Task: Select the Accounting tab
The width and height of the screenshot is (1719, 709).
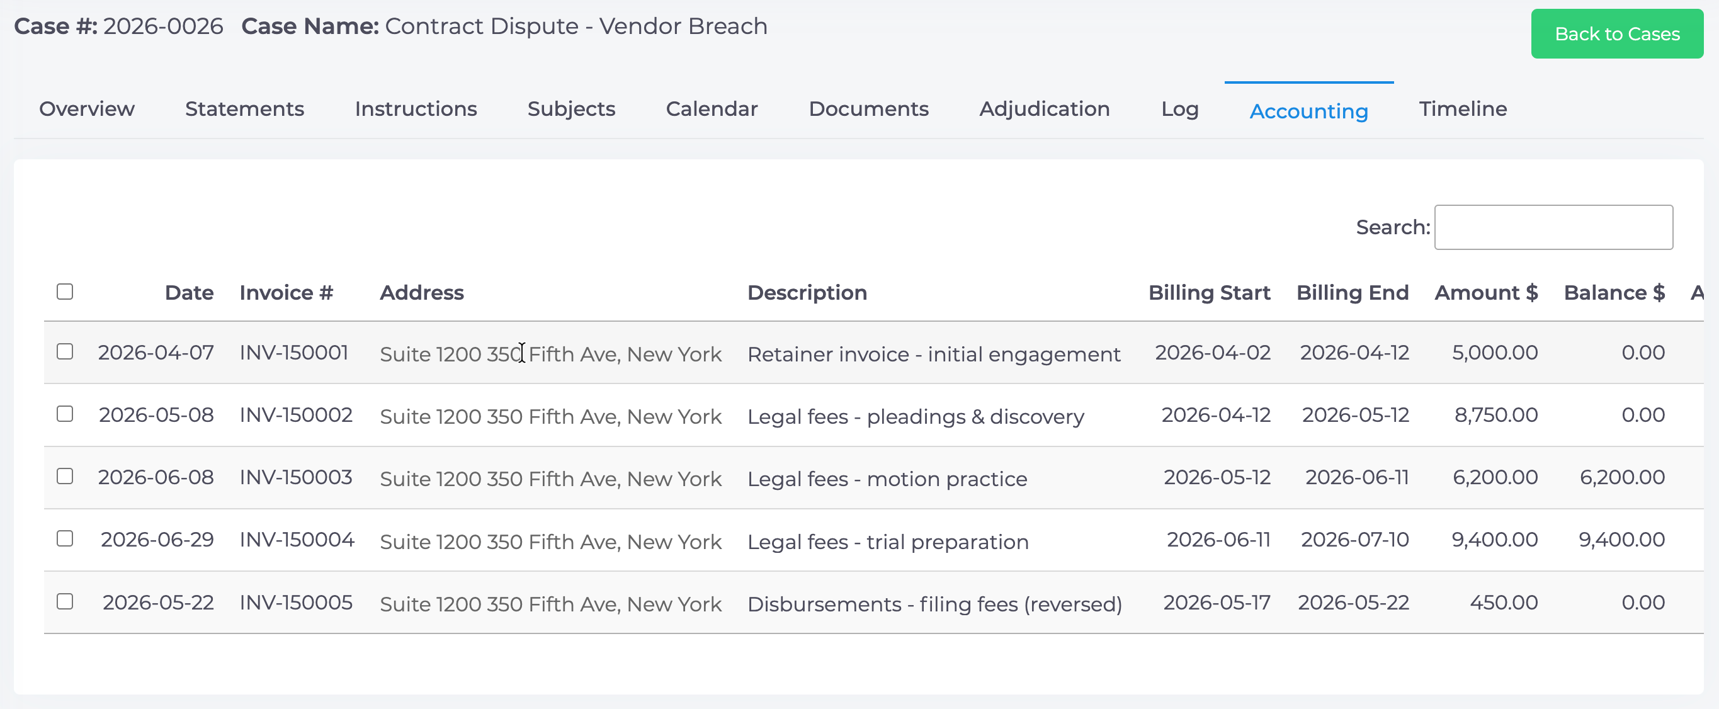Action: tap(1308, 111)
